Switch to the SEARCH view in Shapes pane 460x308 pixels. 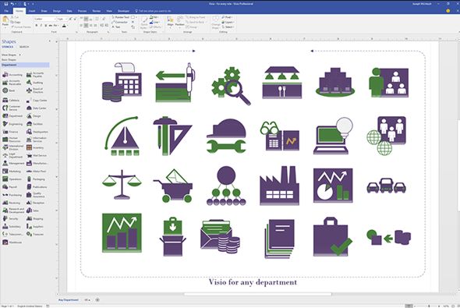24,47
